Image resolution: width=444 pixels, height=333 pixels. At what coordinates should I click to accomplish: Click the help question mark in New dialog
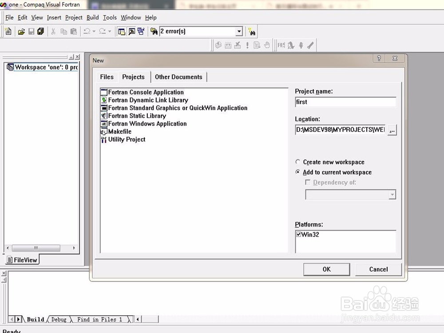pos(379,58)
